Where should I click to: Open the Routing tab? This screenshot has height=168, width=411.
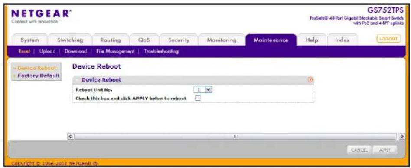click(x=111, y=40)
